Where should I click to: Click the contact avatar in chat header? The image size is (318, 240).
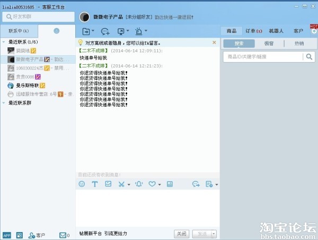tap(84, 17)
